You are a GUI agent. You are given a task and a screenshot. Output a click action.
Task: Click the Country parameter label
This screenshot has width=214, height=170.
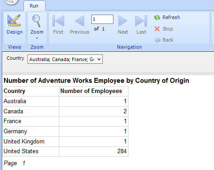click(x=16, y=58)
